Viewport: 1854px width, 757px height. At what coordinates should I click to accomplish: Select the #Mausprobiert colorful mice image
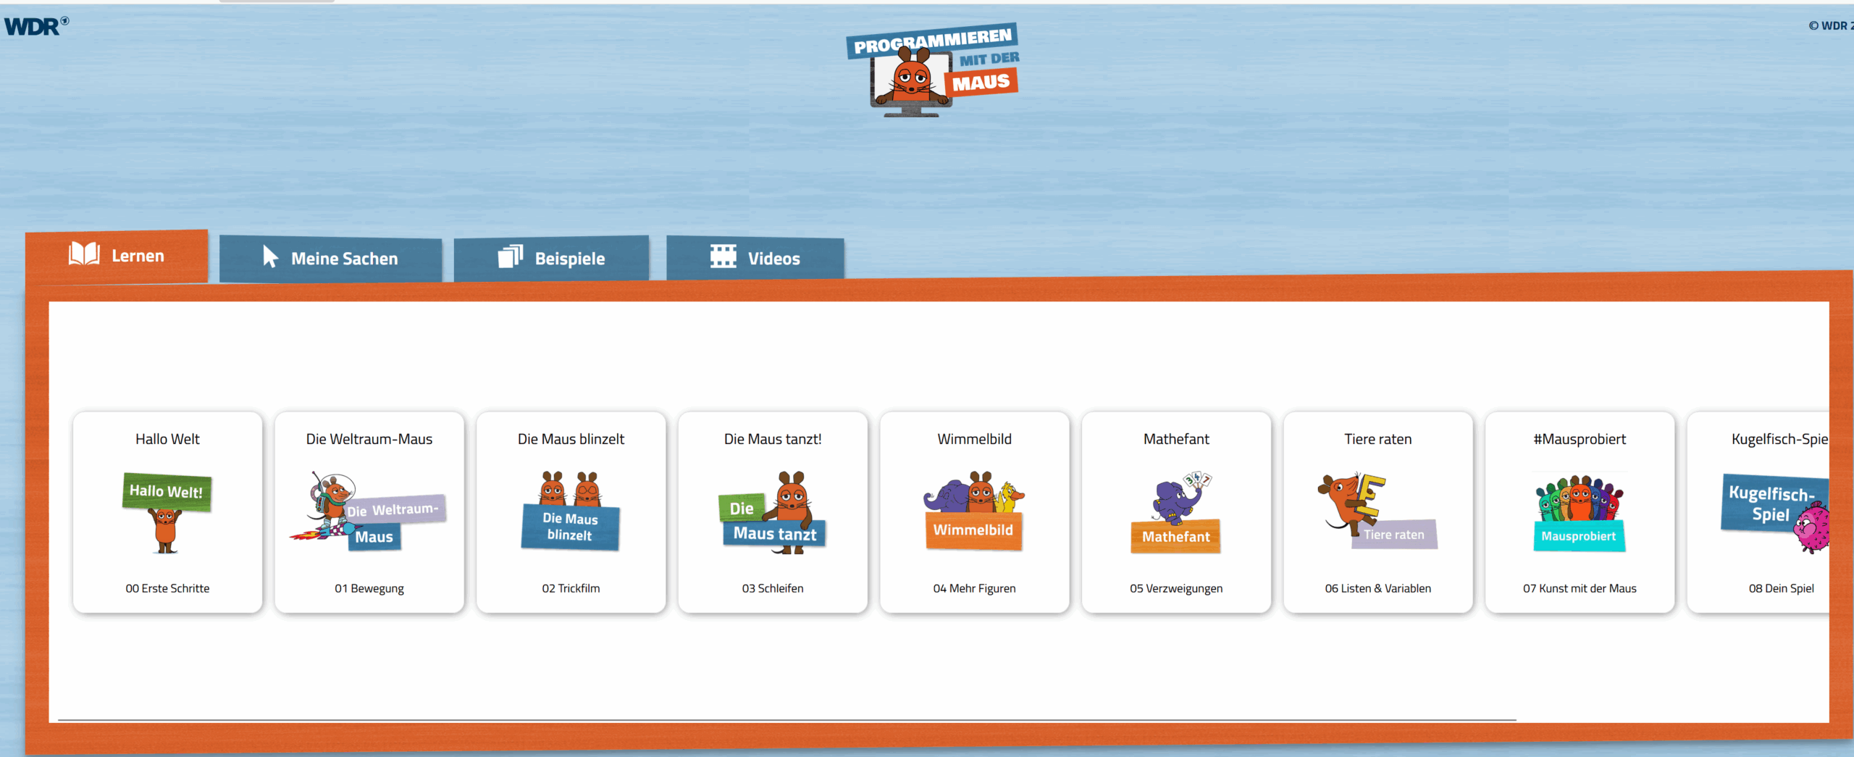[x=1580, y=511]
